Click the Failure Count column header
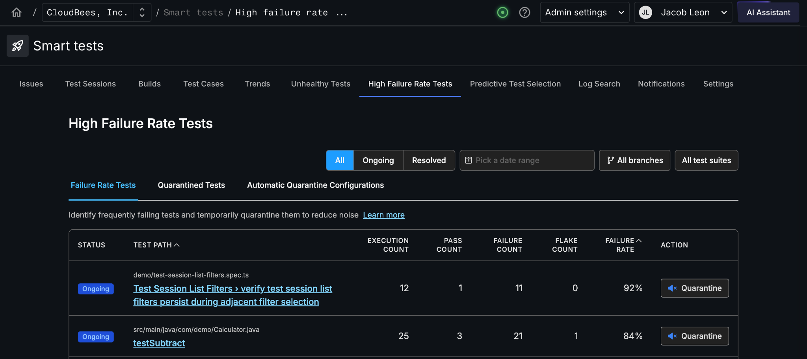The image size is (807, 359). point(508,245)
